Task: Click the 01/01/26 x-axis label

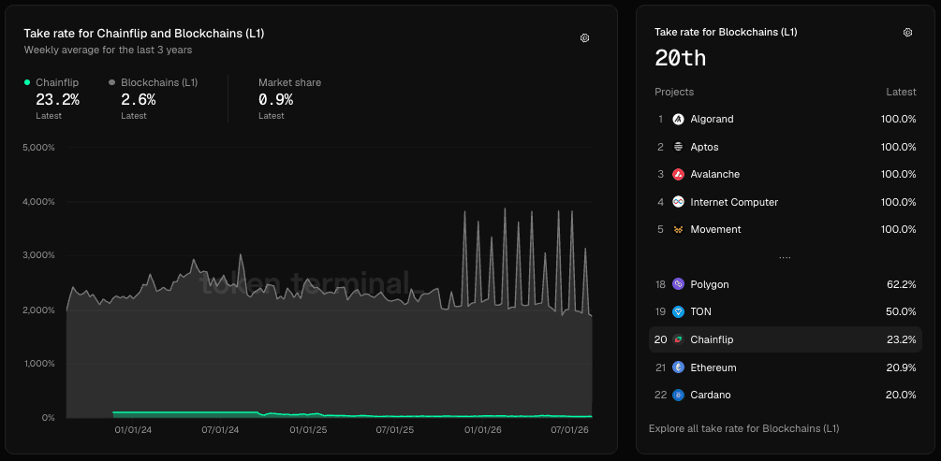Action: 483,430
